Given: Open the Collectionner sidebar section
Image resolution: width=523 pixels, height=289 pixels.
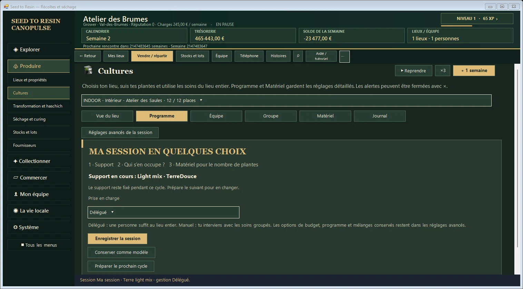Looking at the screenshot, I should (39, 161).
